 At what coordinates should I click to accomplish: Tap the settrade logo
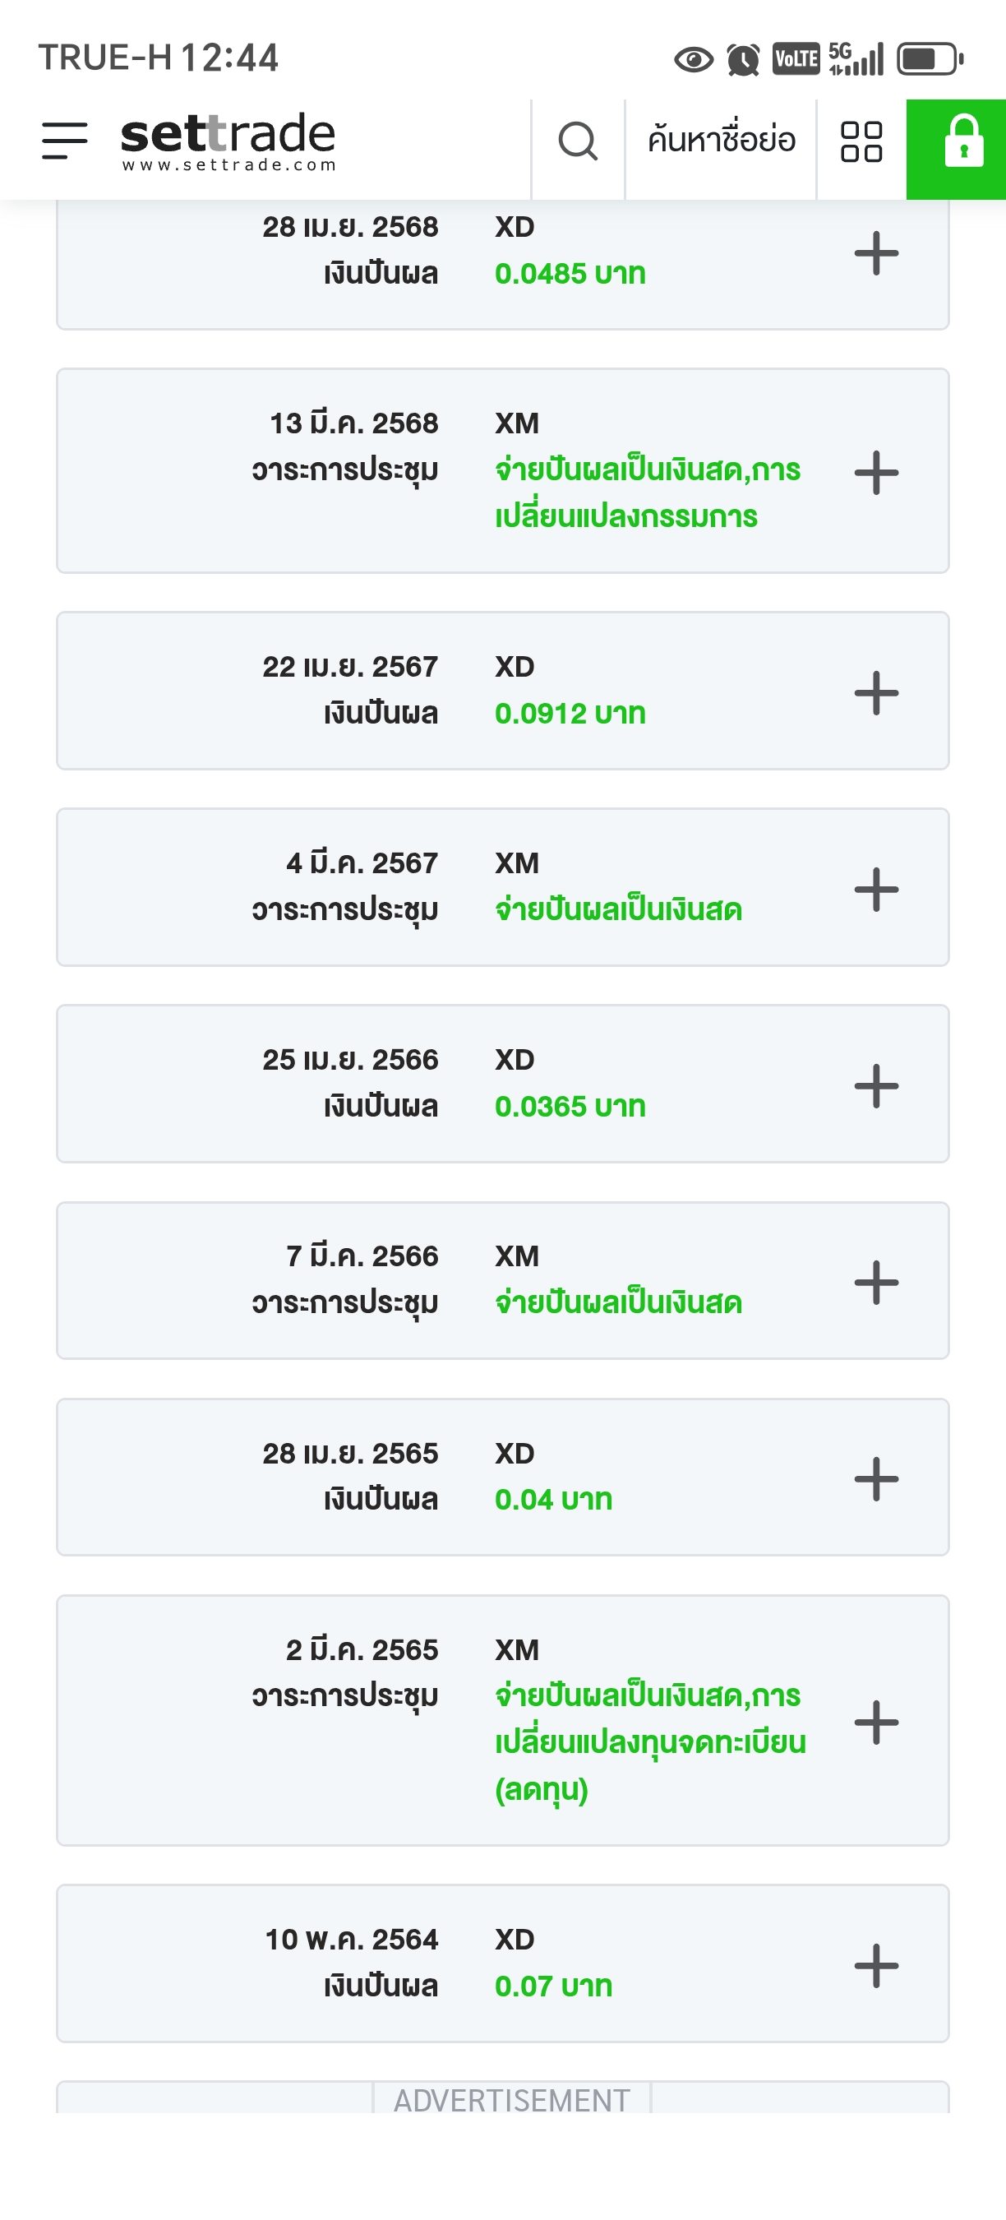[x=228, y=141]
